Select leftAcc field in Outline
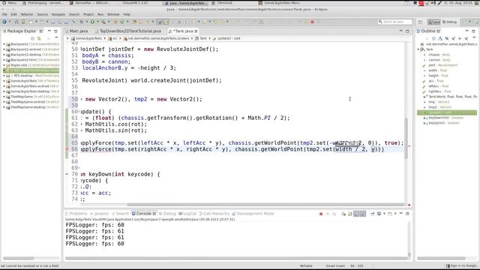 [x=438, y=86]
